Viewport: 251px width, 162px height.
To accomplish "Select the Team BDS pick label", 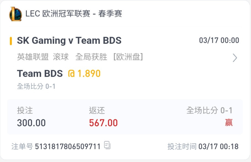I will pyautogui.click(x=40, y=74).
